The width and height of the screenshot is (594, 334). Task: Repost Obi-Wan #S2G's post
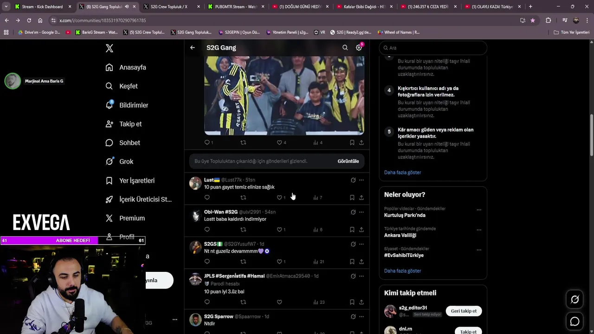coord(243,230)
